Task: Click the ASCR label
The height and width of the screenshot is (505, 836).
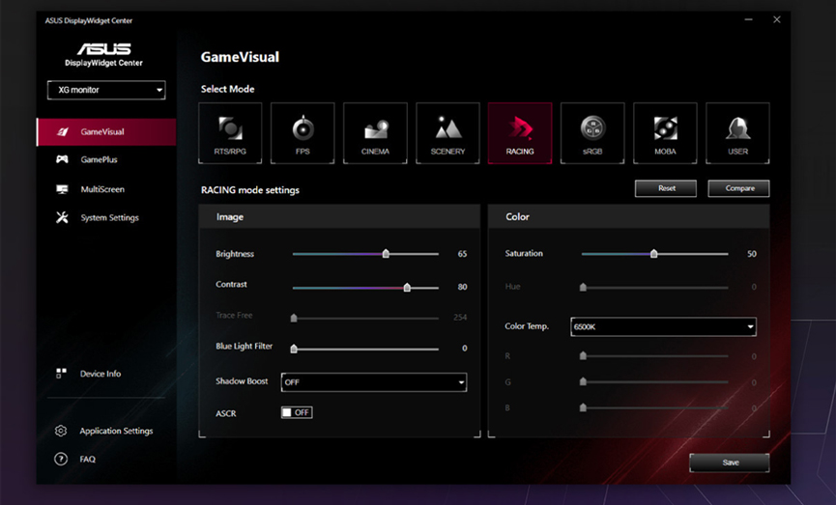Action: (226, 413)
